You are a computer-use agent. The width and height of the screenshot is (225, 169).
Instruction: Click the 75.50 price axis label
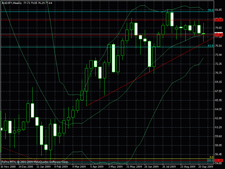(219, 46)
